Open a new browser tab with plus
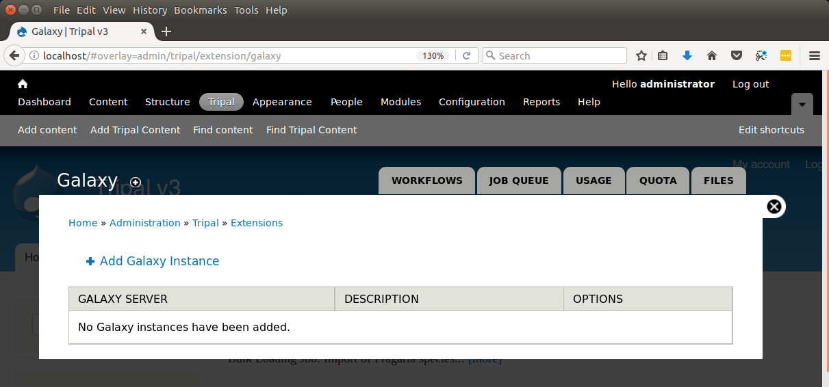Image resolution: width=829 pixels, height=387 pixels. [166, 31]
